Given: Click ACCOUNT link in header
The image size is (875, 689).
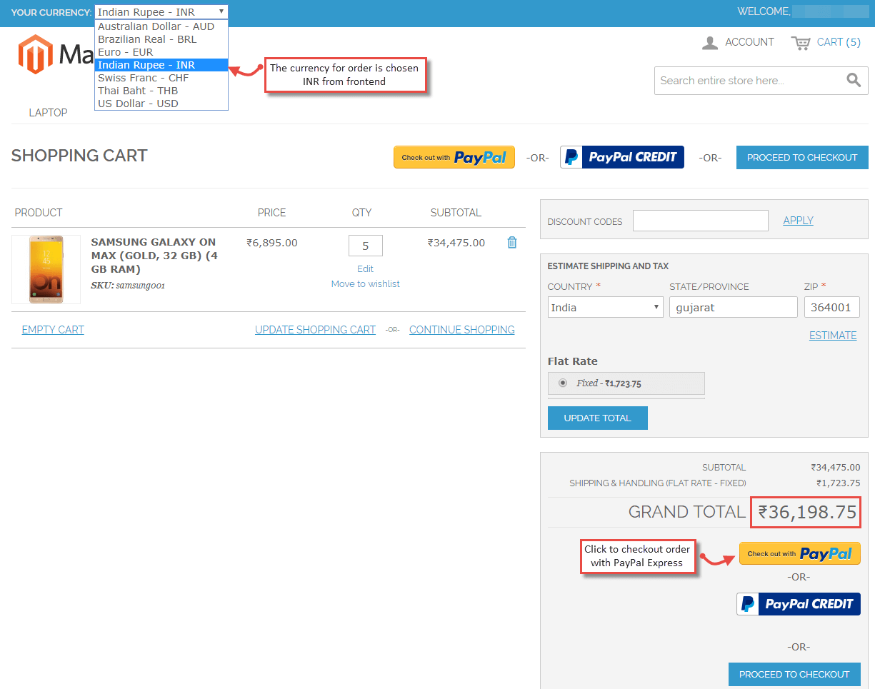Looking at the screenshot, I should point(749,42).
